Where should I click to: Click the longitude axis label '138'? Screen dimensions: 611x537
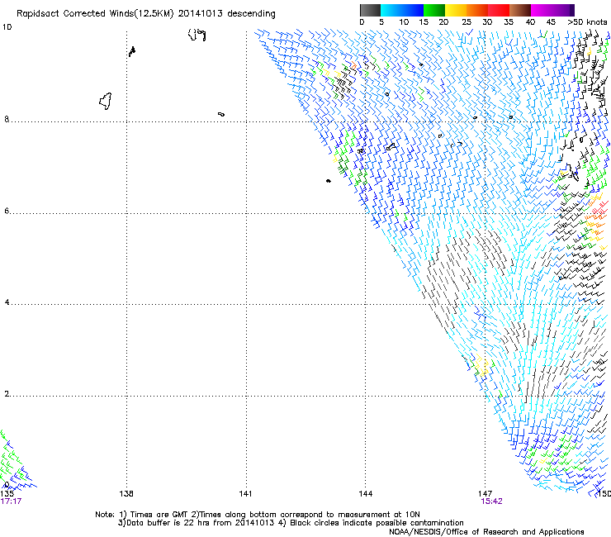tap(126, 494)
